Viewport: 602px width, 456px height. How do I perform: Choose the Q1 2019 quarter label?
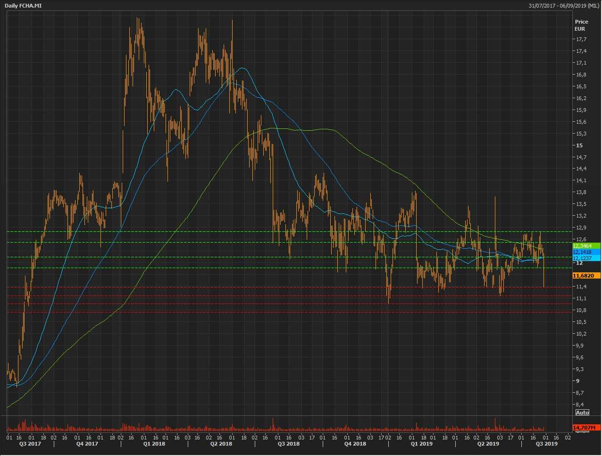coord(421,444)
